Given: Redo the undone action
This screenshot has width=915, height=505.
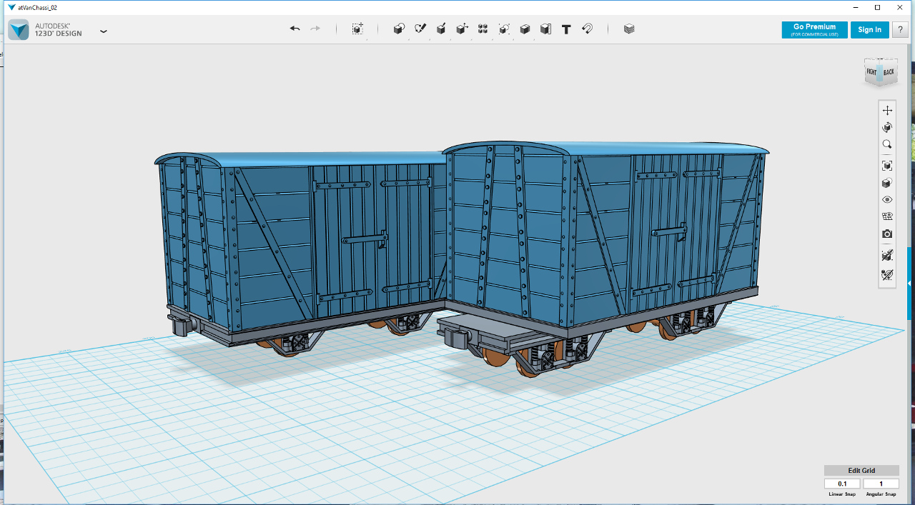Looking at the screenshot, I should tap(315, 29).
